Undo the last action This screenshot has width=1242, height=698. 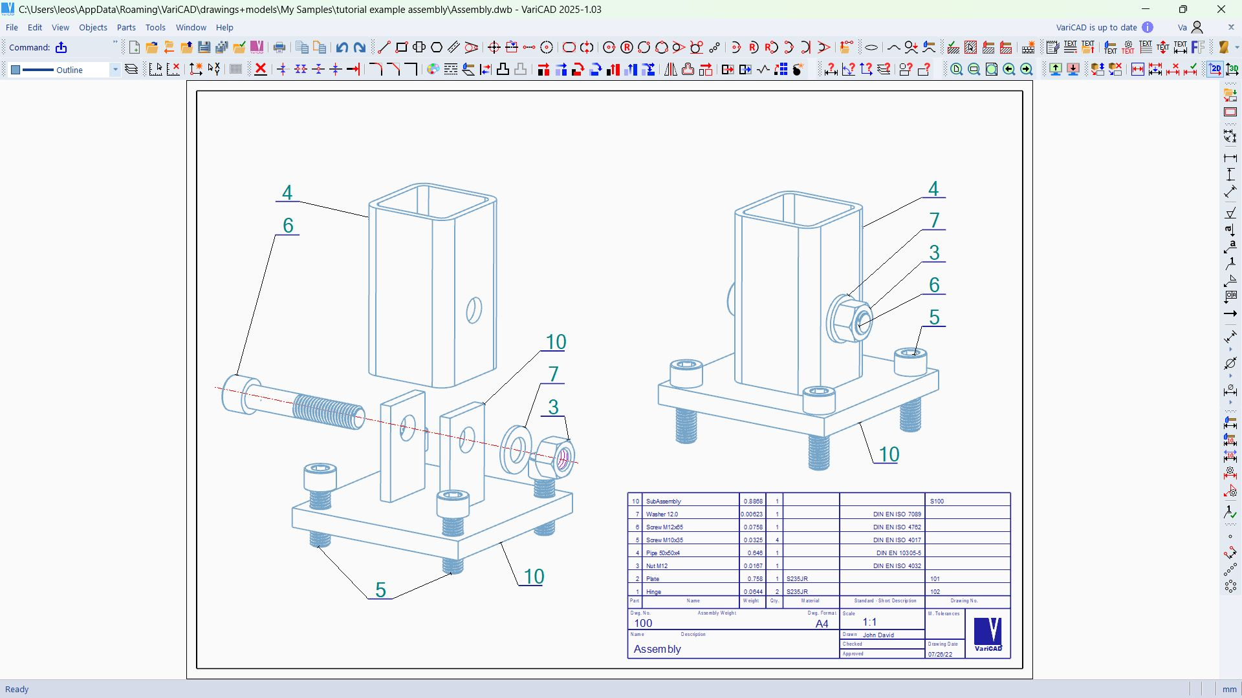[342, 47]
